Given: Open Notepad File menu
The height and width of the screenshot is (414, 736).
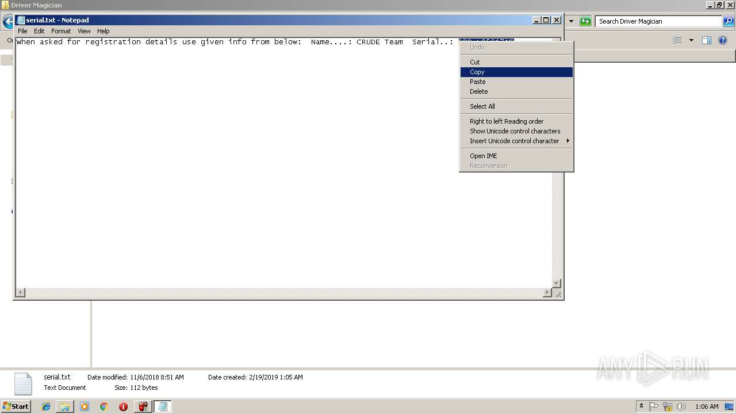Looking at the screenshot, I should point(22,31).
